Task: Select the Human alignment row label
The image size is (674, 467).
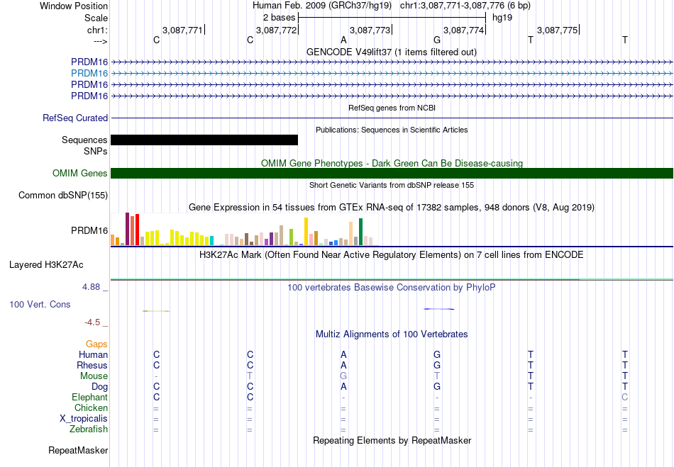Action: tap(93, 354)
